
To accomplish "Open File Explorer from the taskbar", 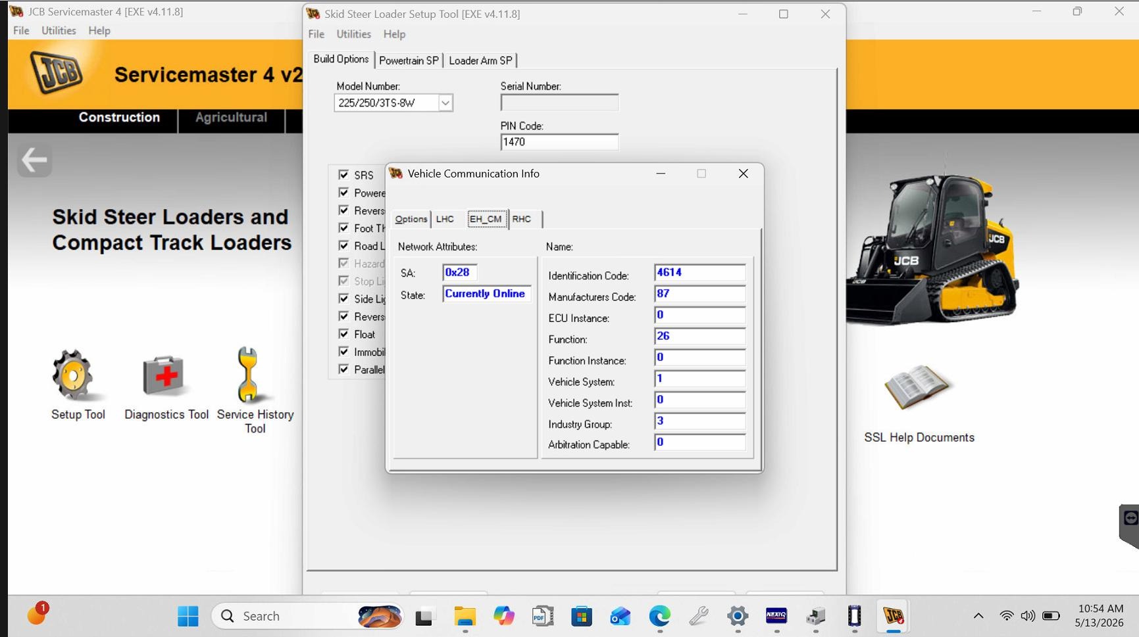I will [465, 616].
